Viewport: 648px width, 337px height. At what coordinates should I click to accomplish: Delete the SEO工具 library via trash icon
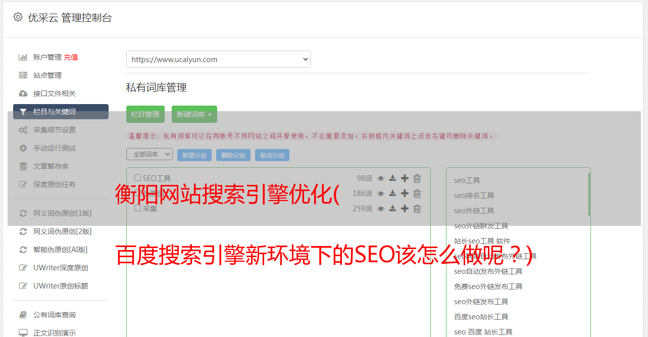tap(417, 178)
